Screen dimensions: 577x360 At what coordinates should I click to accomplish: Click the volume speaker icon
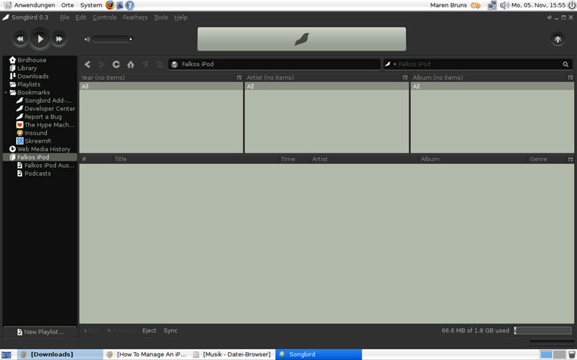87,40
